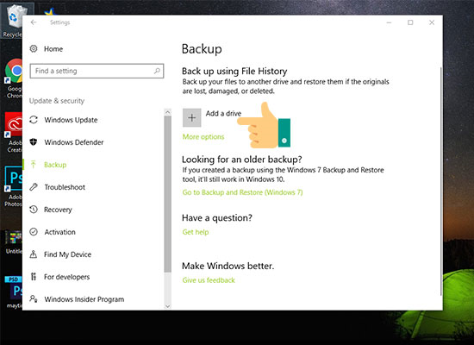Click the sidebar scrollbar up arrow

pyautogui.click(x=168, y=112)
